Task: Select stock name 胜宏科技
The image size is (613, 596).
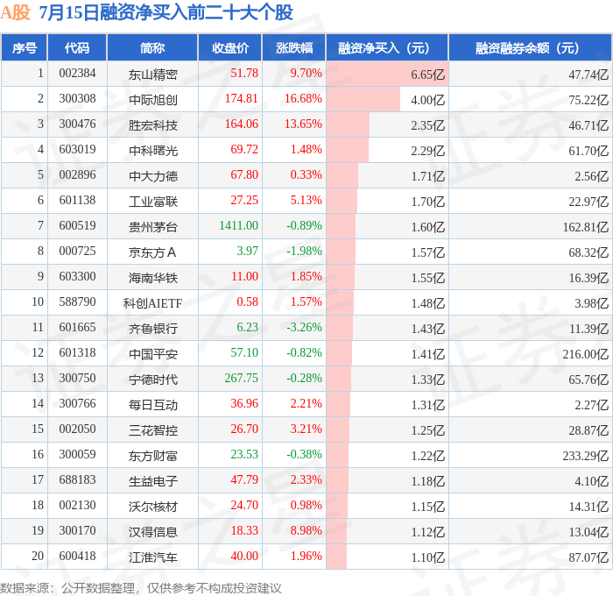Action: 153,125
